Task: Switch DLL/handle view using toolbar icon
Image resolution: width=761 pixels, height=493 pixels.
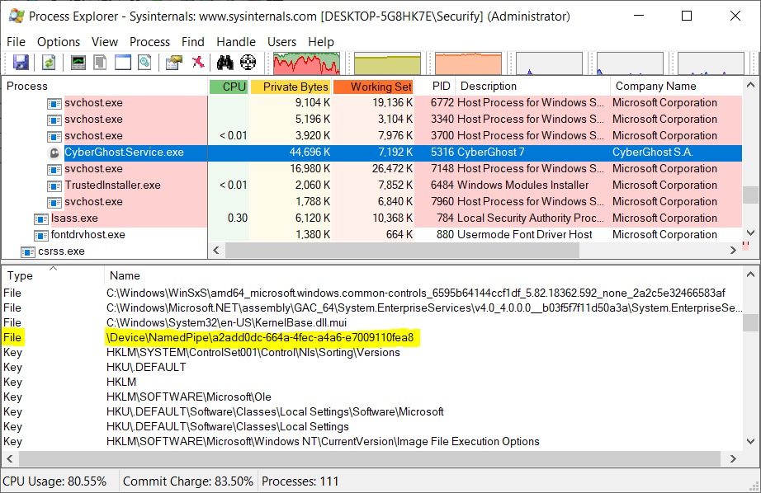Action: point(144,62)
